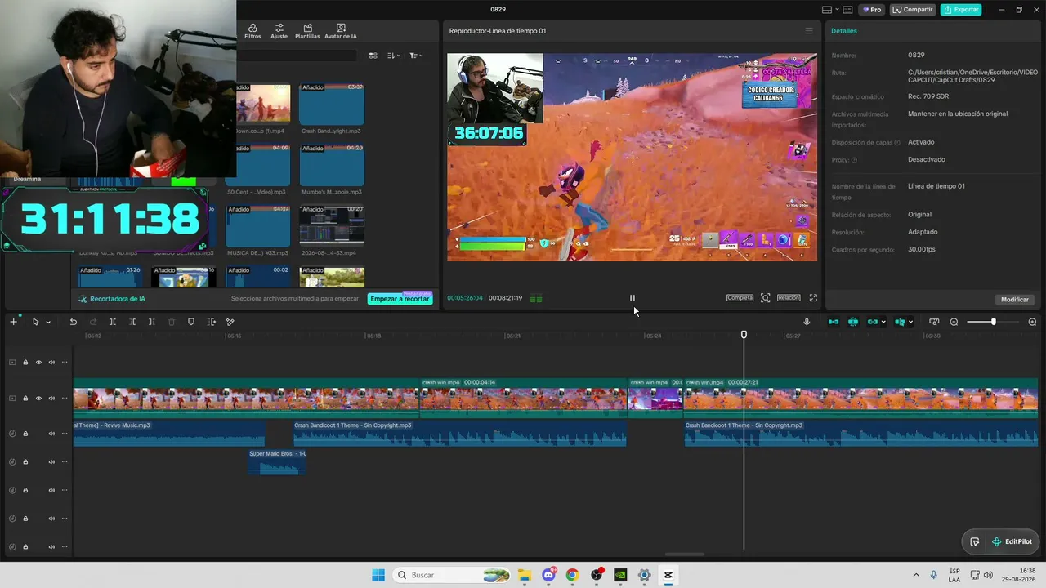Screen dimensions: 1046x588
Task: Delete the selected clip with trash icon
Action: (172, 322)
